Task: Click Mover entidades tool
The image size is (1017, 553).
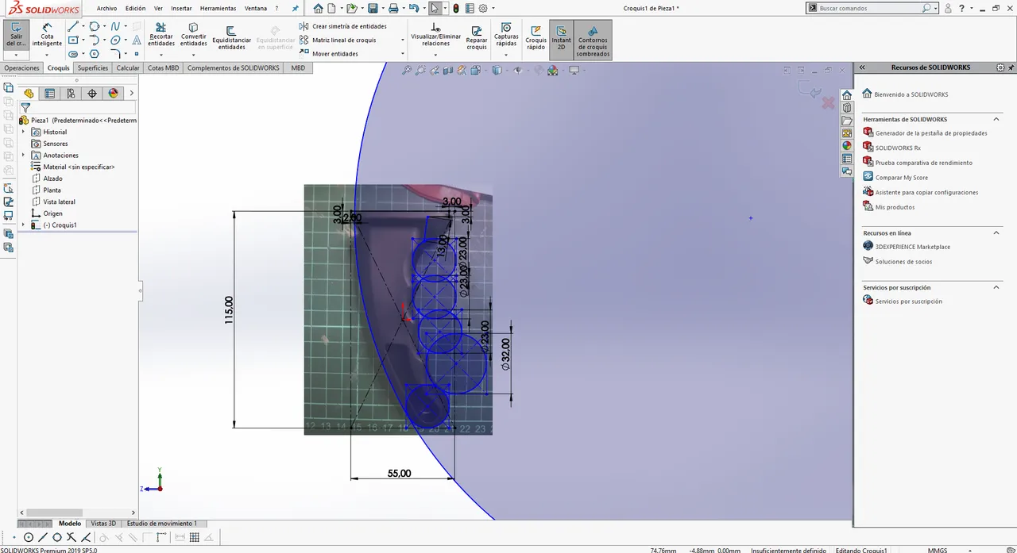Action: click(328, 54)
